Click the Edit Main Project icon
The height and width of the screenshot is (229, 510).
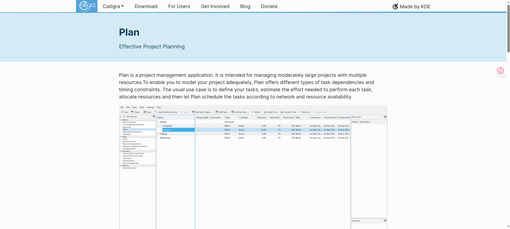point(193,112)
